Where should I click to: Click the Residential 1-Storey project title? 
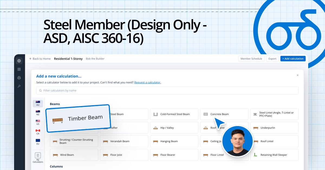[x=68, y=59]
